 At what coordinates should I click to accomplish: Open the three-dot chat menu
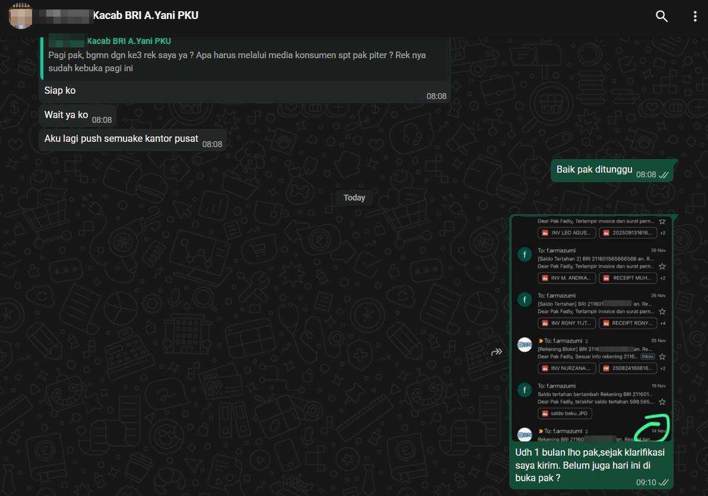click(694, 16)
